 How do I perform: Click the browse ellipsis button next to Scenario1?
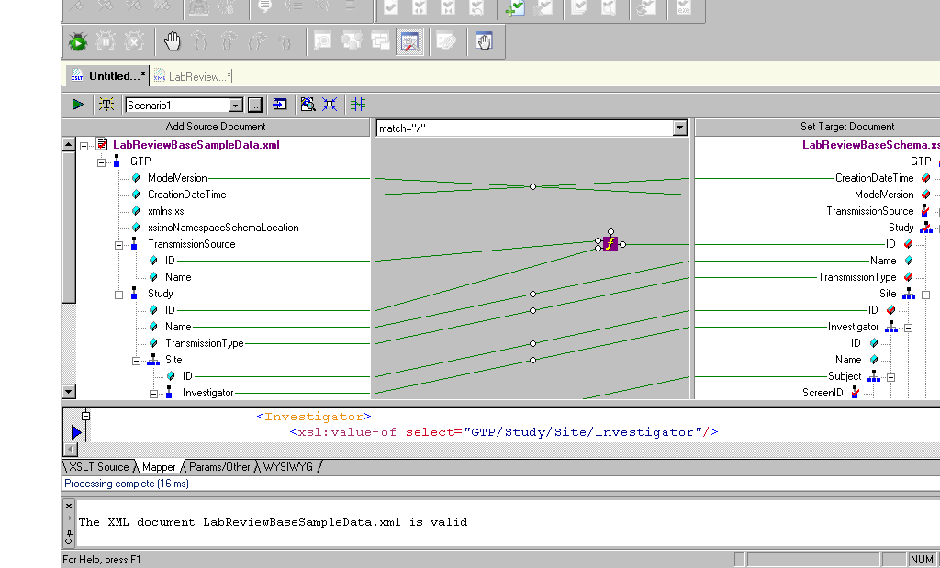coord(255,106)
